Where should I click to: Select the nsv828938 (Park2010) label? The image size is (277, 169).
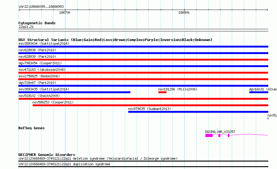(37, 50)
